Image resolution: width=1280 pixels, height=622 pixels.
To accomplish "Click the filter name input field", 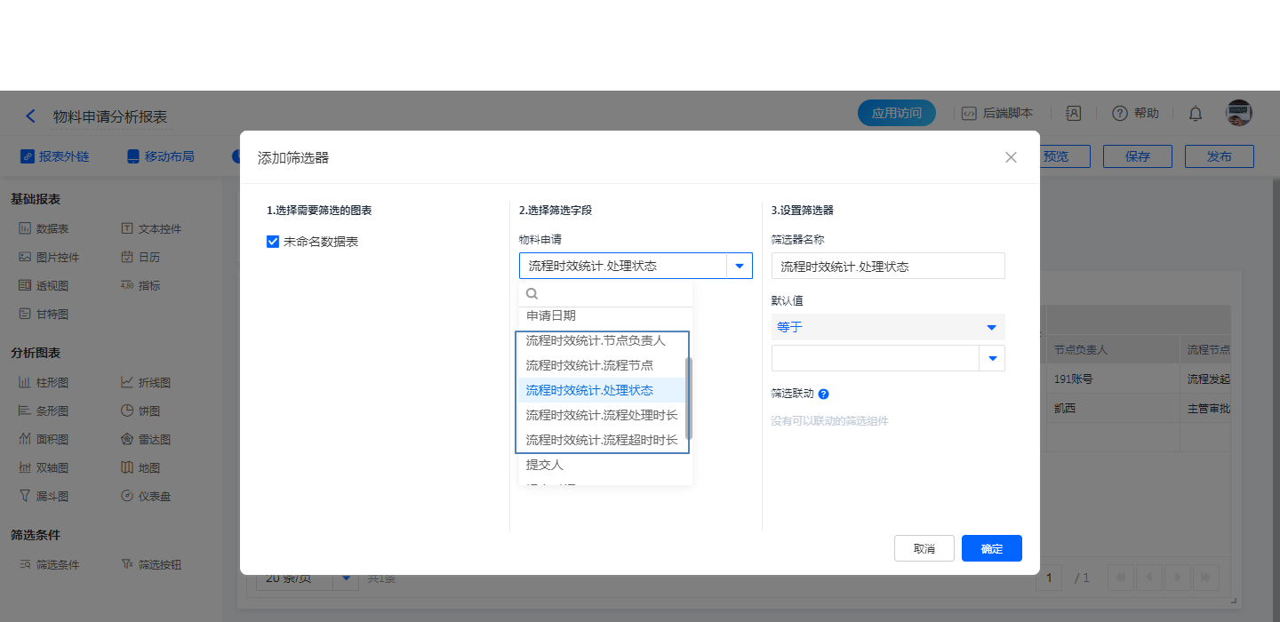I will pyautogui.click(x=887, y=266).
